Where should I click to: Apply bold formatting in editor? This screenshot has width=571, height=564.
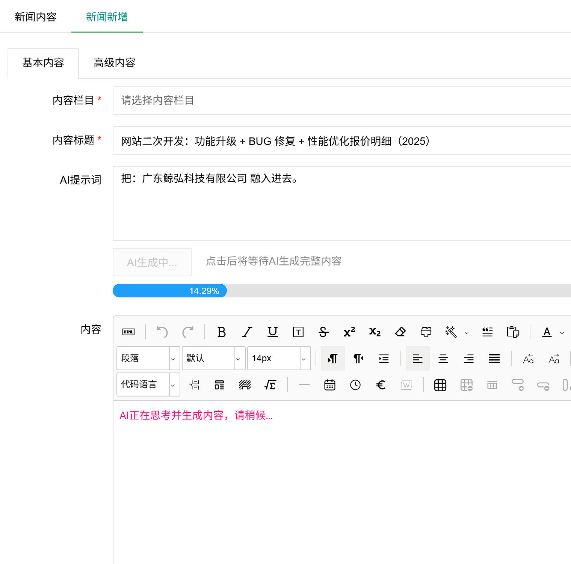[221, 332]
